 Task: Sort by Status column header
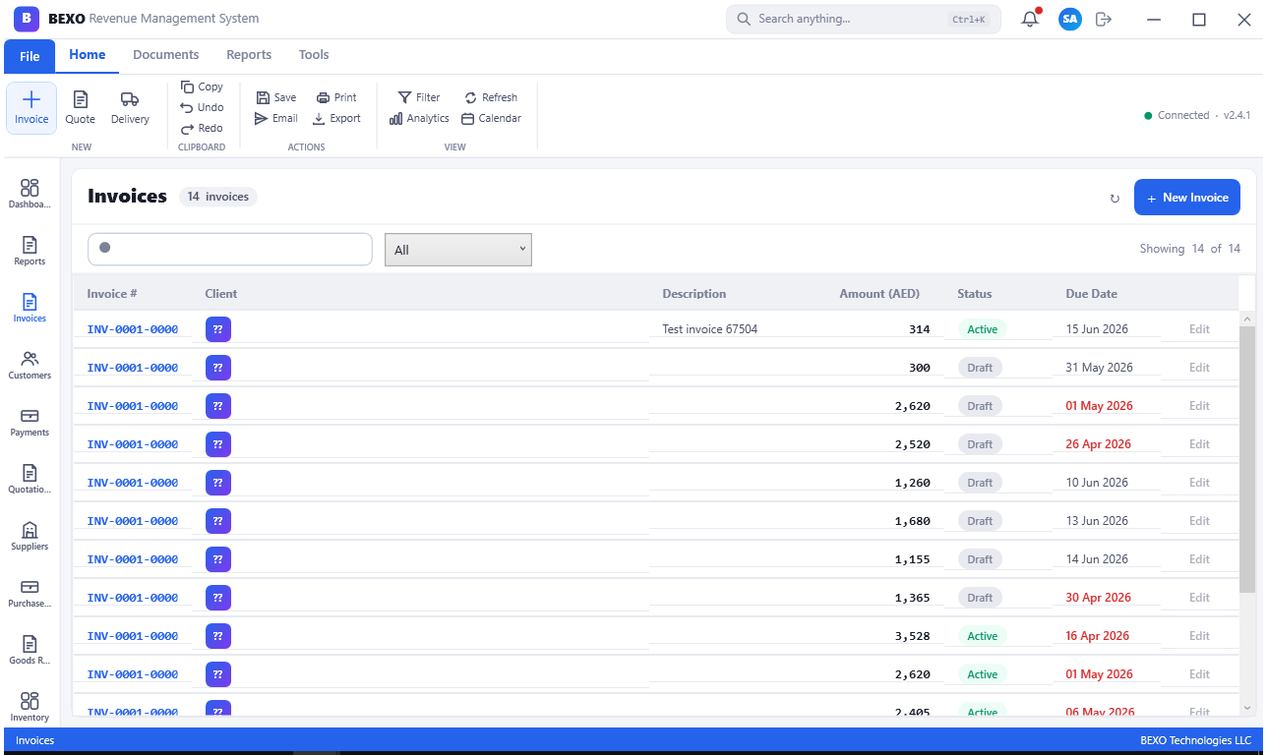point(975,294)
